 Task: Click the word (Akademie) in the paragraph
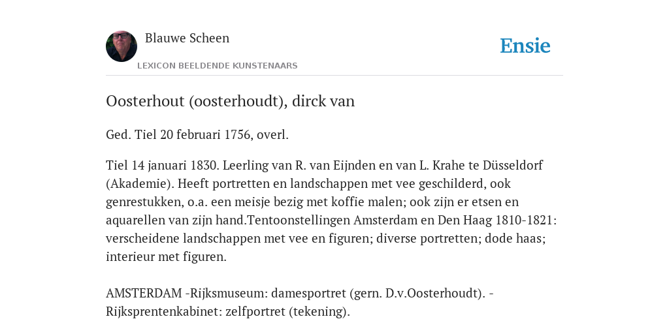pyautogui.click(x=140, y=183)
